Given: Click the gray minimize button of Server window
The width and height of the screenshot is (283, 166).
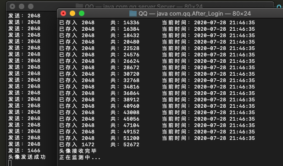Looking at the screenshot, I should click(x=22, y=6).
